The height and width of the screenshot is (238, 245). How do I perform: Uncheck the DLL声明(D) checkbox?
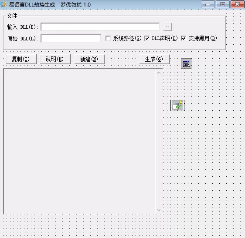[147, 38]
